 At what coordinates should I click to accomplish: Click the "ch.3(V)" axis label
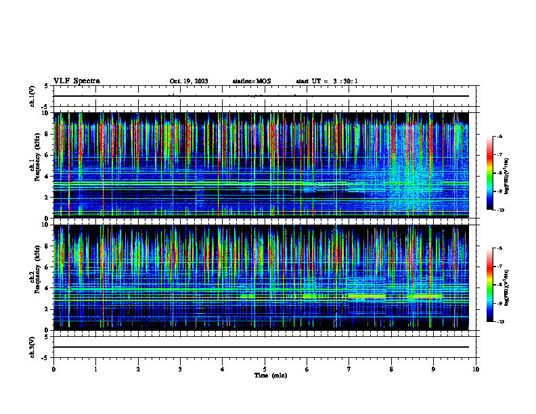(32, 347)
